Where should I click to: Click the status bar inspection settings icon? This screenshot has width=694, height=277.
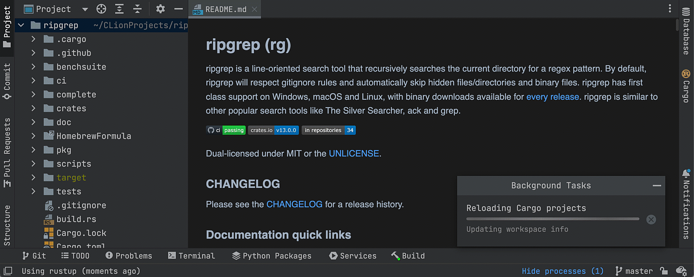(x=681, y=271)
